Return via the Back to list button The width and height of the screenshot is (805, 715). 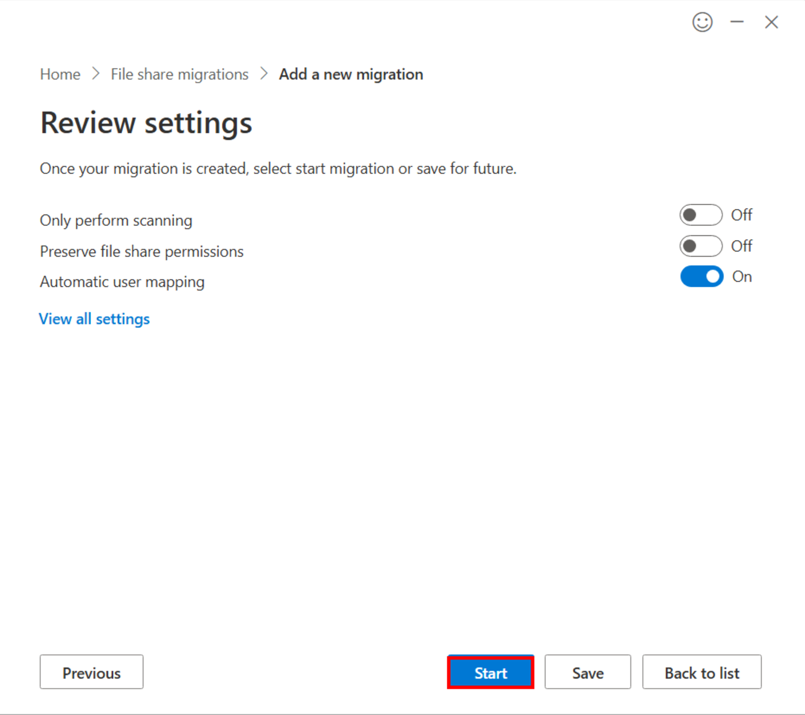pyautogui.click(x=701, y=672)
